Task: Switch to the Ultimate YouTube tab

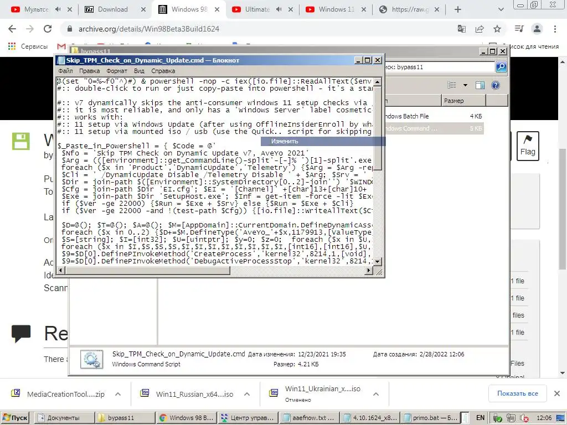Action: tap(257, 9)
